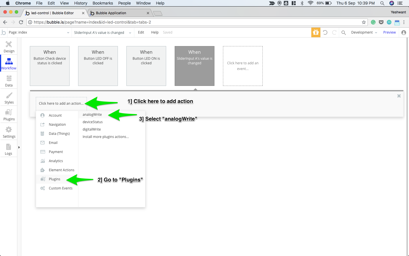409x256 pixels.
Task: Open the Page: index dropdown
Action: pos(39,32)
